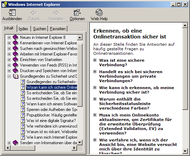Screen dimensions: 190x156
Task: Click the Ausblenden toolbar icon
Action: pos(12,12)
